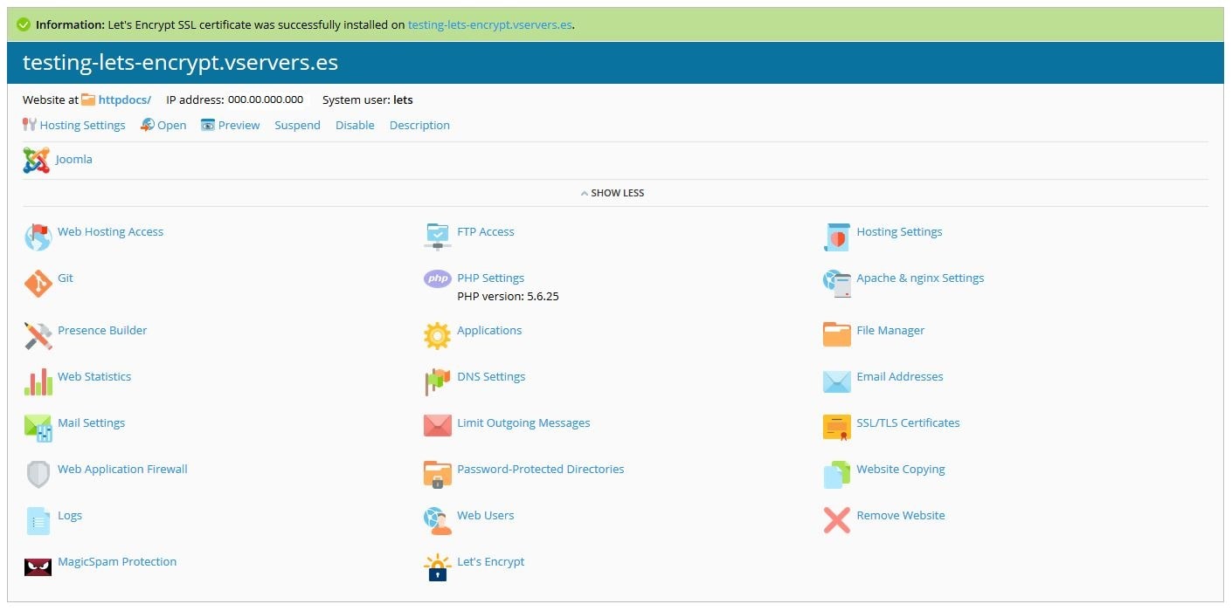Open the Logs text link
Image resolution: width=1232 pixels, height=611 pixels.
(70, 515)
